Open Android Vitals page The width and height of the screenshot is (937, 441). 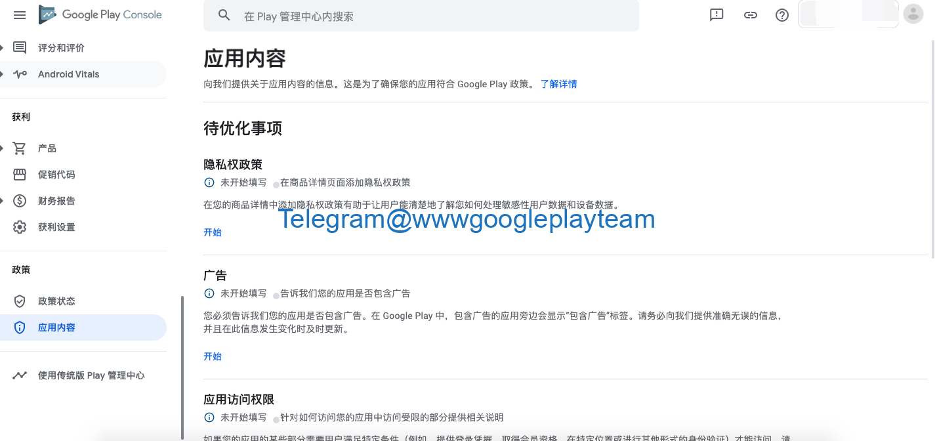click(69, 74)
